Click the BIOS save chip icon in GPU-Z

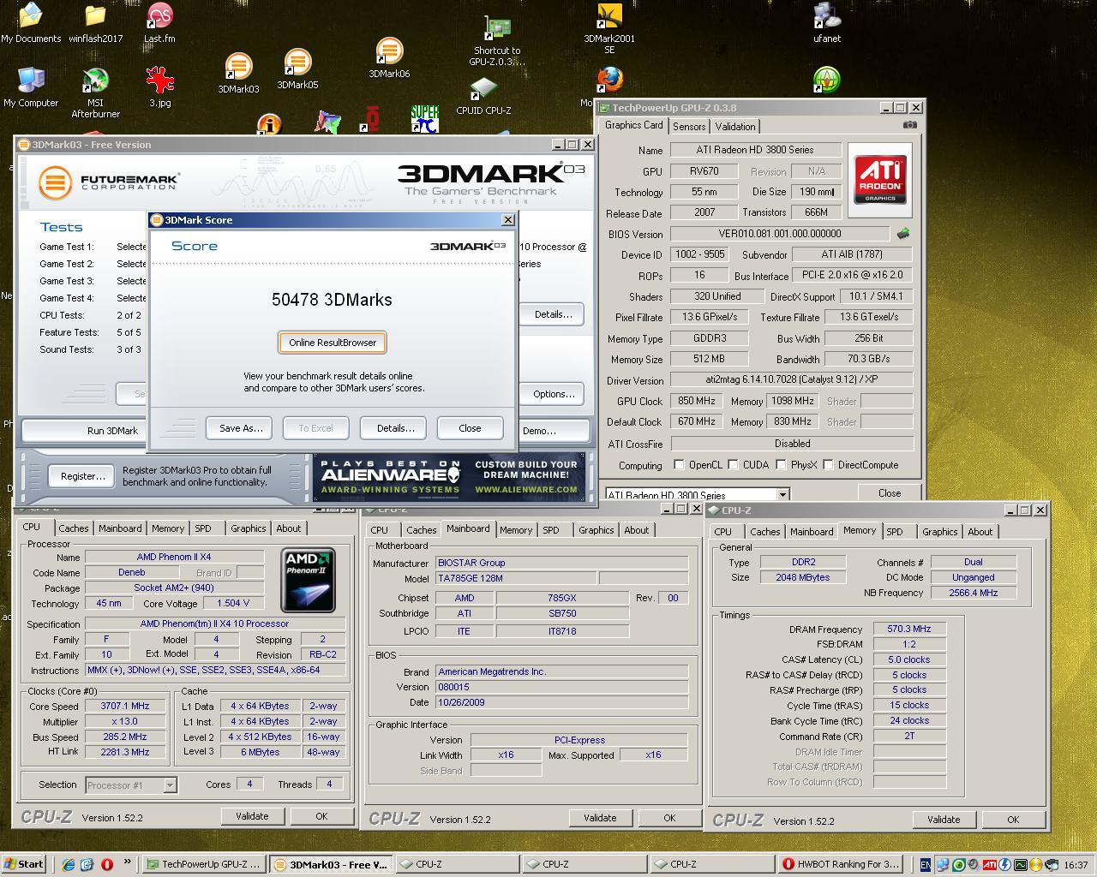click(x=902, y=233)
